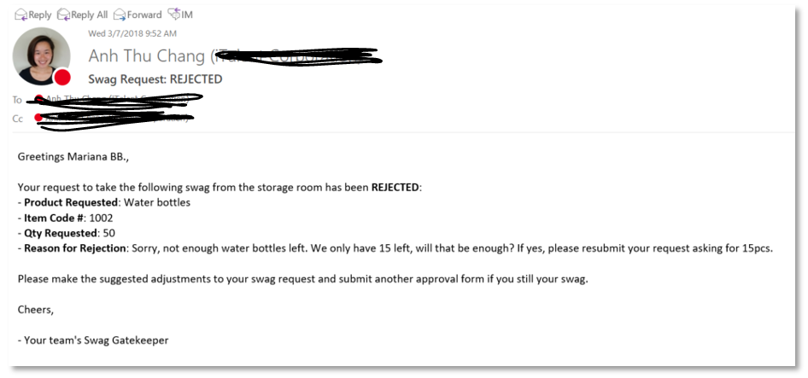Open the sender's profile photo
808x378 pixels.
tap(40, 55)
